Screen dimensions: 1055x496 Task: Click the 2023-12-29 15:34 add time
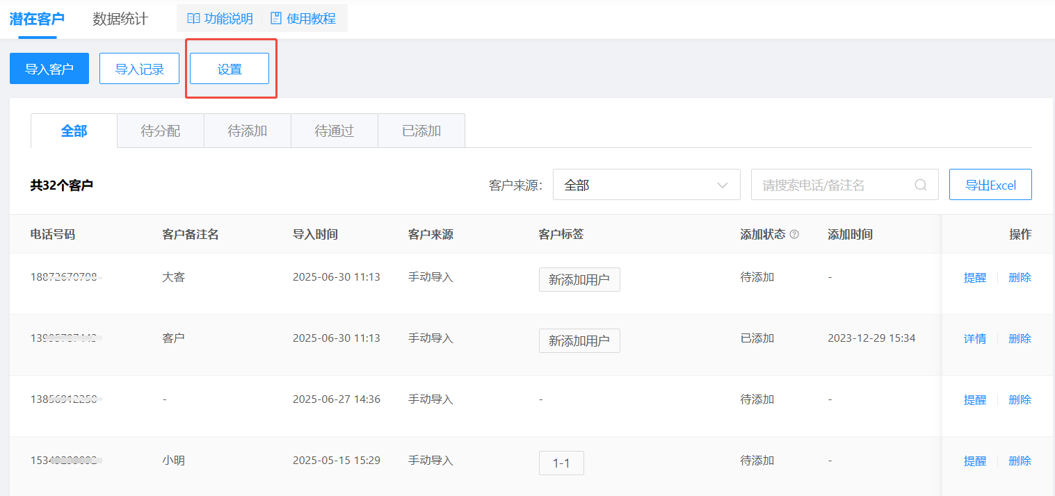click(871, 338)
